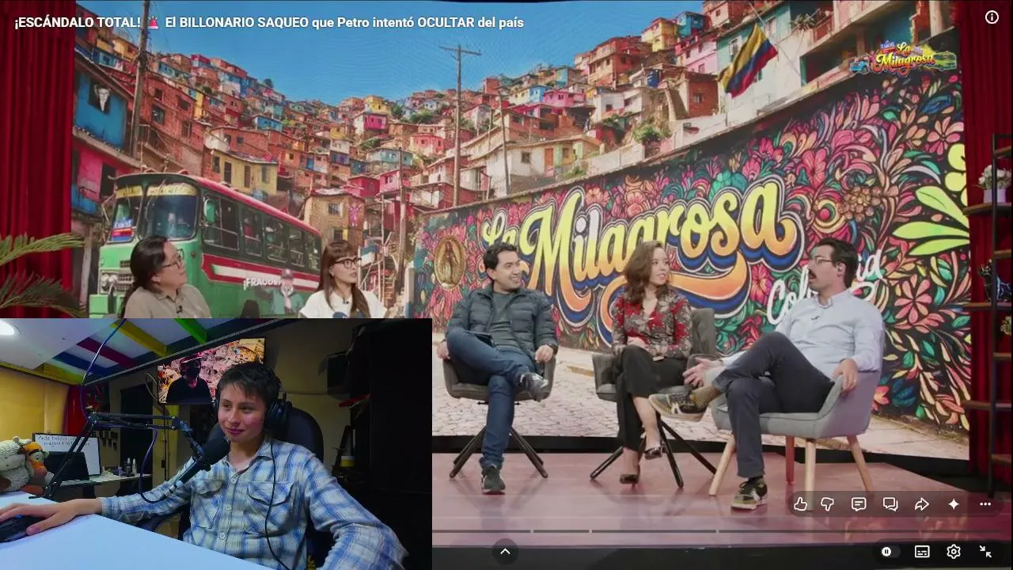This screenshot has height=570, width=1013.
Task: Open the sparkle Ask AI button
Action: pos(954,504)
